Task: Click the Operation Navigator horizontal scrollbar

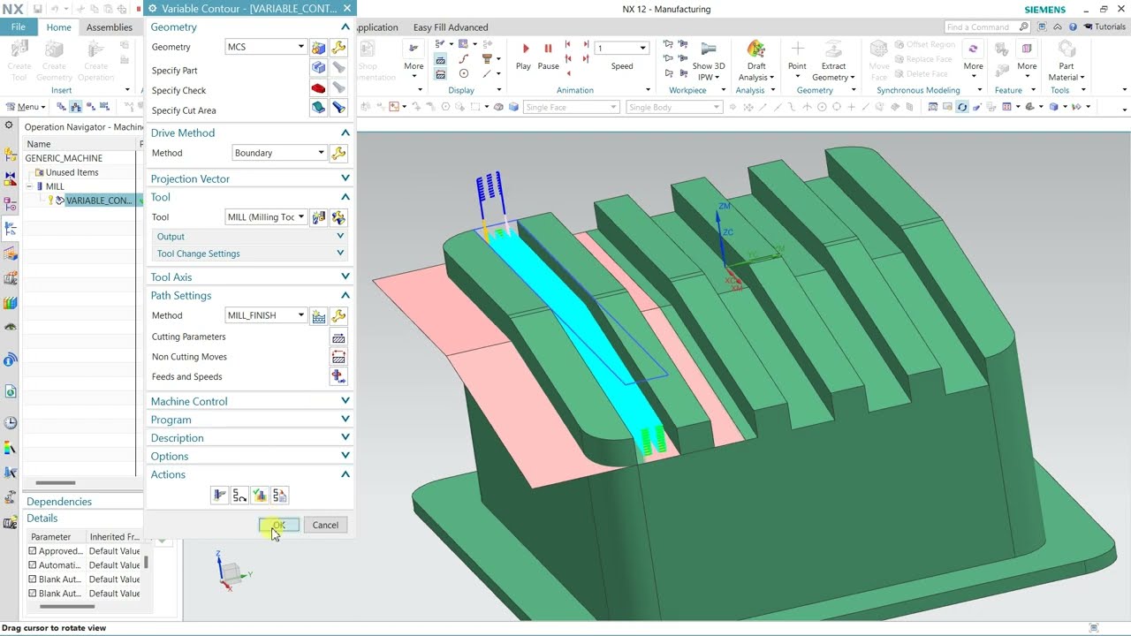Action: [x=55, y=482]
